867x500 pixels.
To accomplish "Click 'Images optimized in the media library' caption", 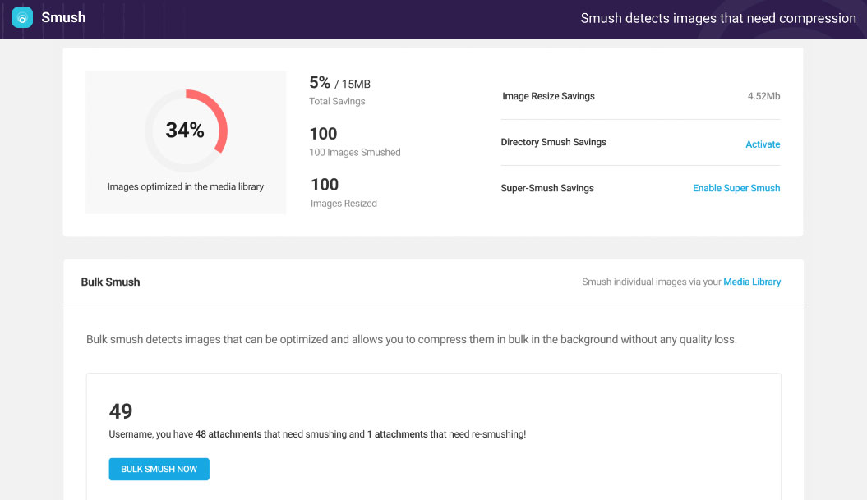I will tap(186, 186).
